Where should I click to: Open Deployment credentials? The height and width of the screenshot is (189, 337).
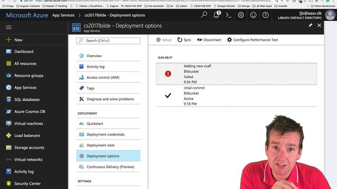click(108, 134)
